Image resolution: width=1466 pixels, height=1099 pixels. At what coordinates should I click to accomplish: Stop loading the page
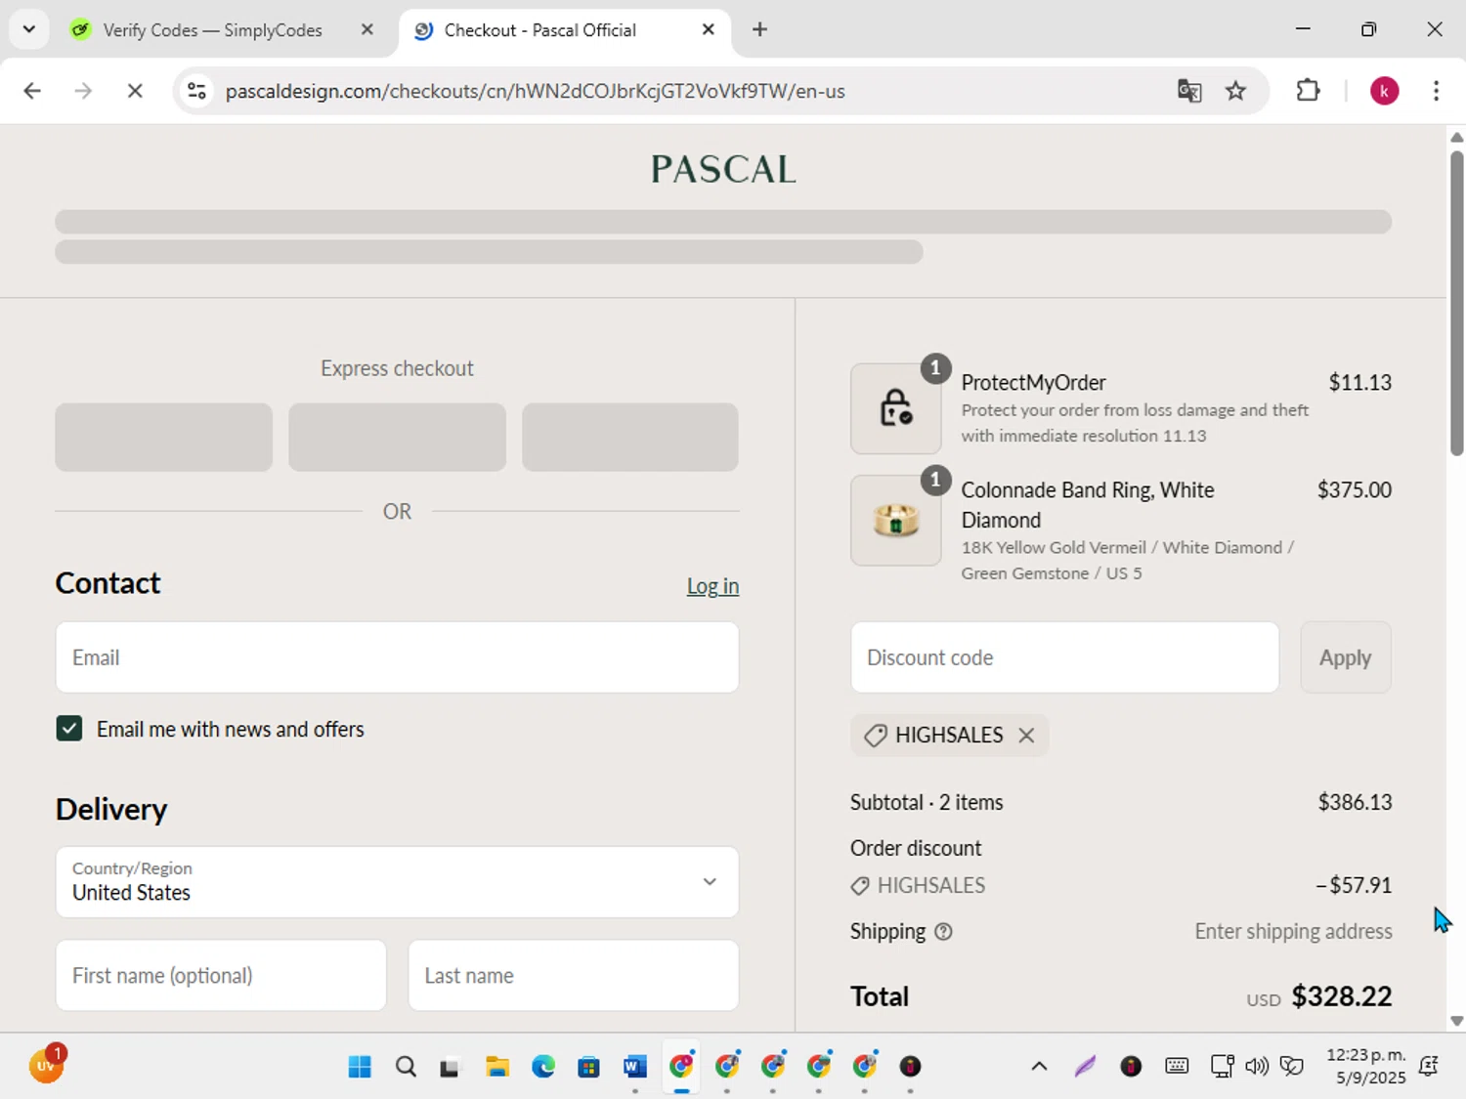coord(135,91)
